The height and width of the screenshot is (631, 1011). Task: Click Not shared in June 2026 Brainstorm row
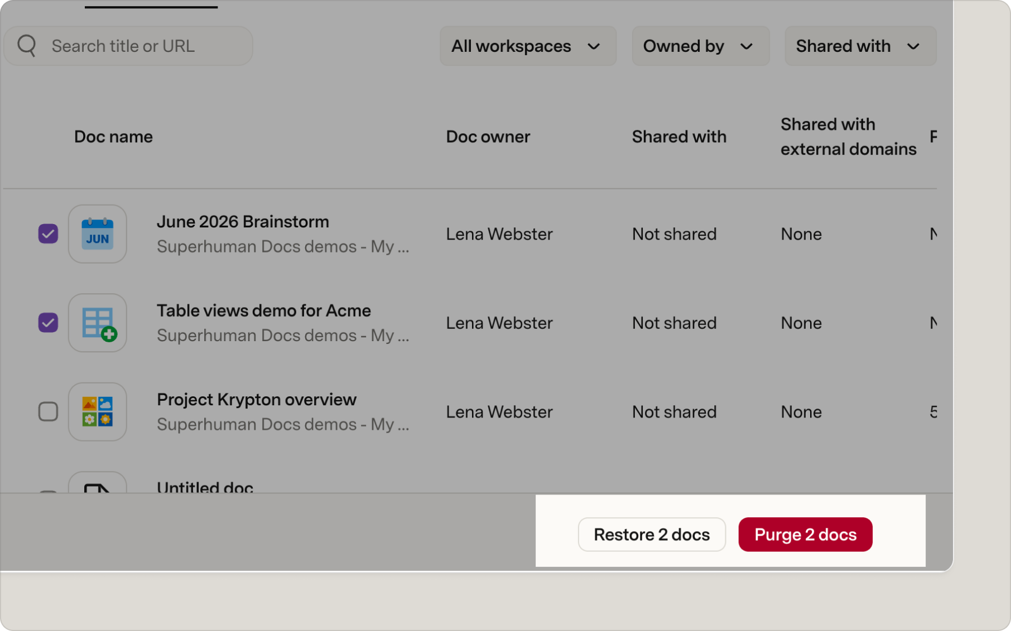(674, 234)
